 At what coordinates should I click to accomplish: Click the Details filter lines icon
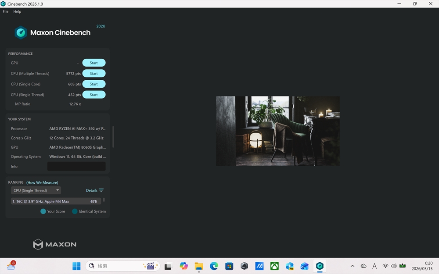101,190
